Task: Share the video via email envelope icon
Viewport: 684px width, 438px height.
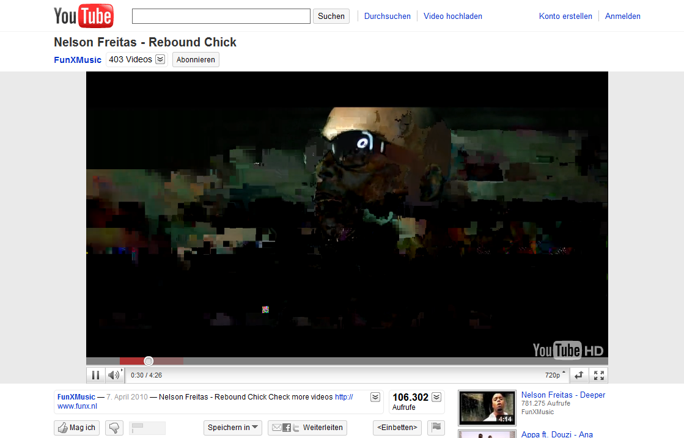Action: coord(276,428)
